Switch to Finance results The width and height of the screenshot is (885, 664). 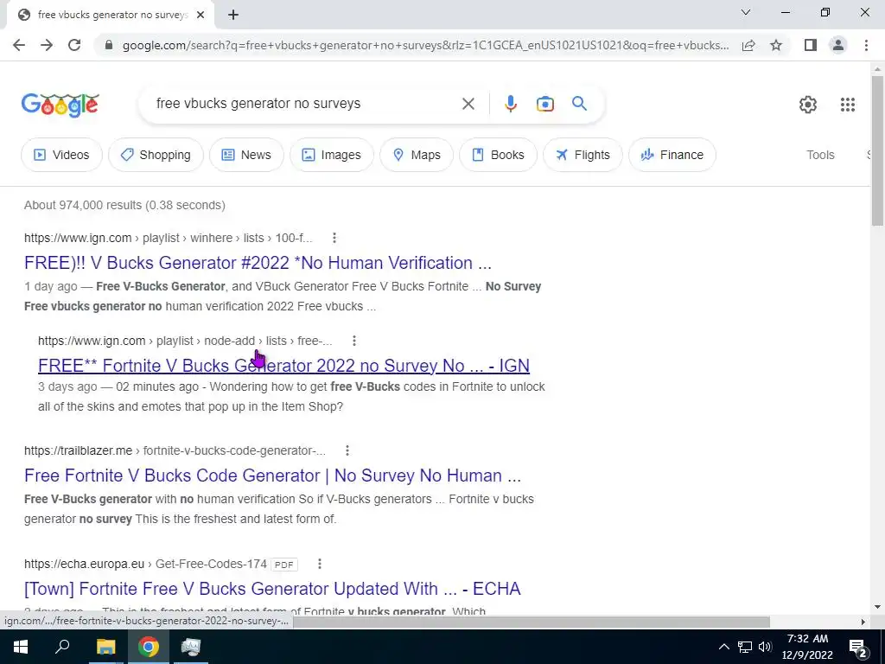pyautogui.click(x=672, y=155)
